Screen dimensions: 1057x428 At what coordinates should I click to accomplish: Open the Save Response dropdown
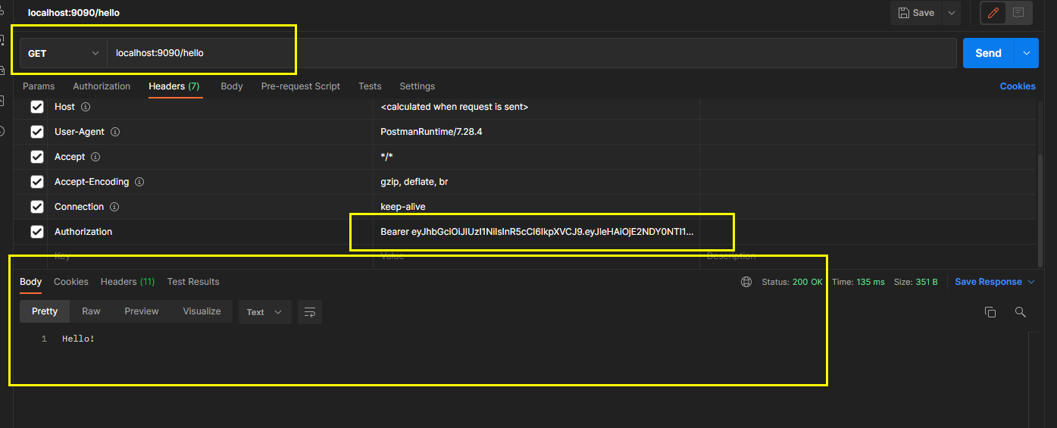coord(994,282)
